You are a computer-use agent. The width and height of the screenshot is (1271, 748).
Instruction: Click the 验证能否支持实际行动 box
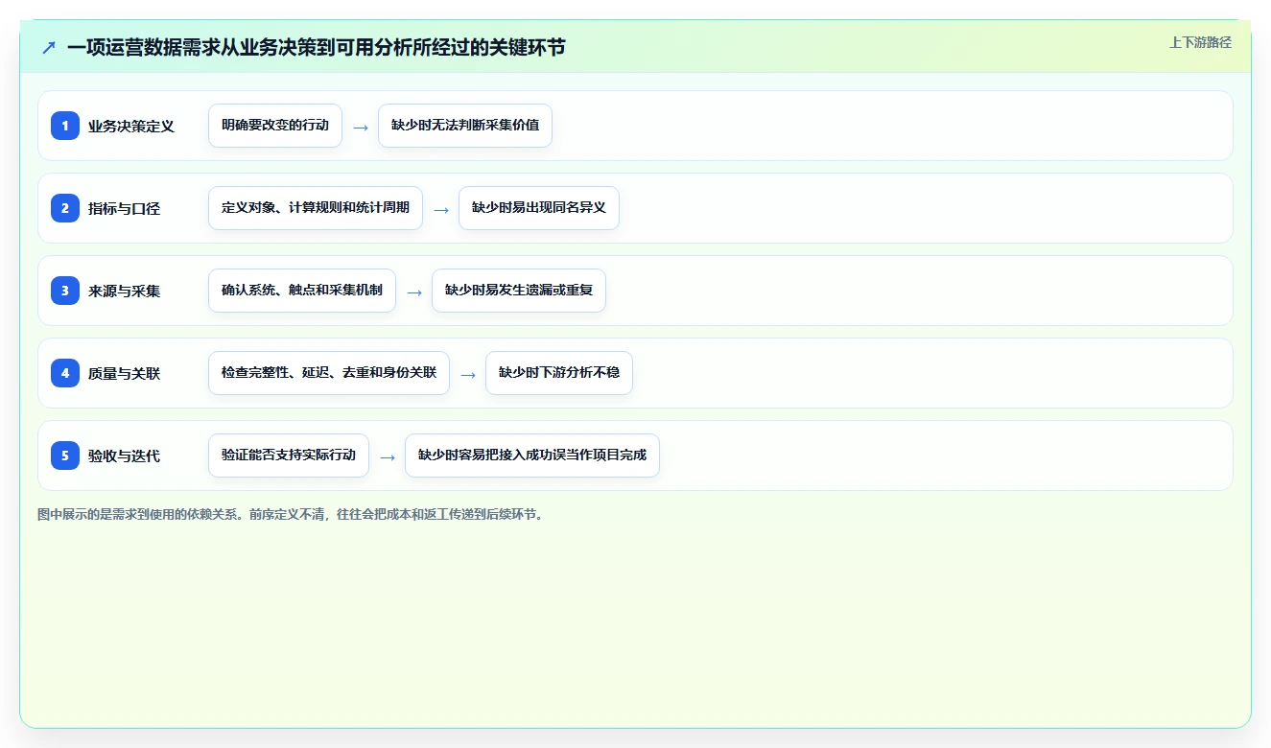click(x=289, y=456)
